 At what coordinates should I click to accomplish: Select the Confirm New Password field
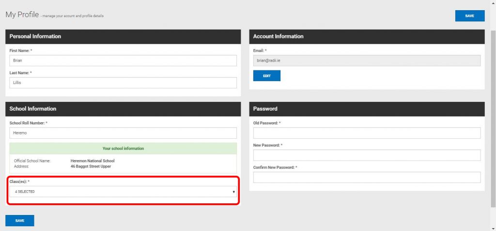(367, 177)
